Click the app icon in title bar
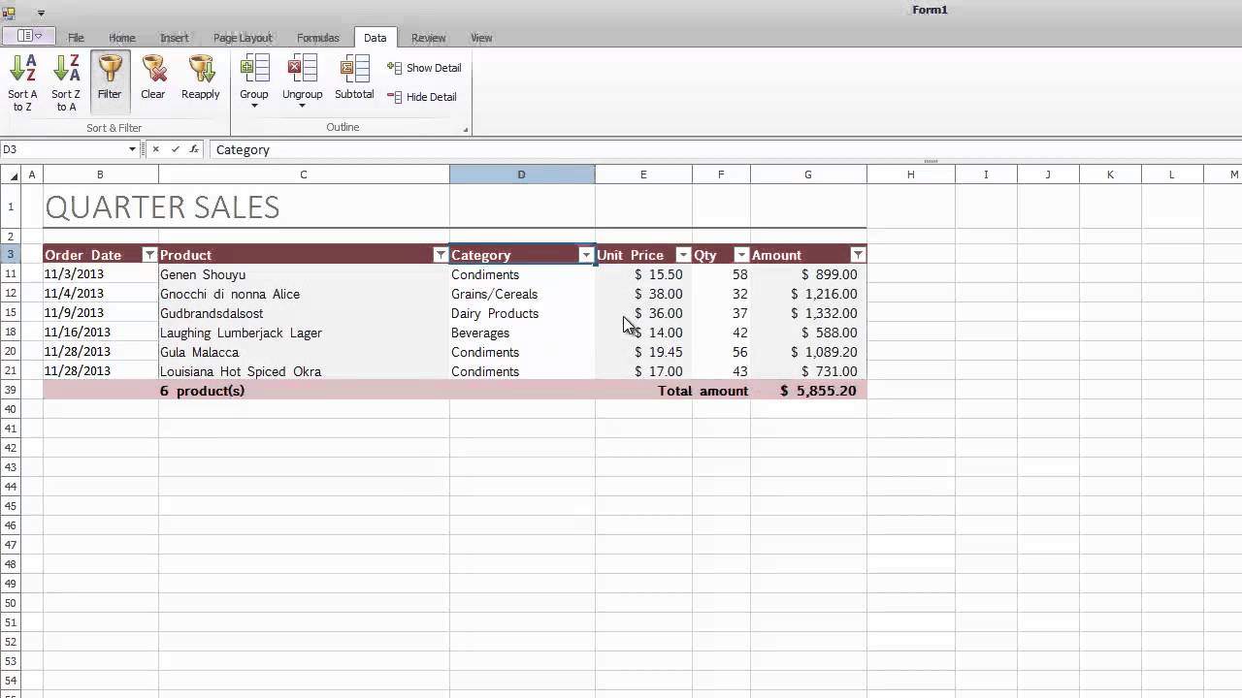1242x698 pixels. coord(10,13)
